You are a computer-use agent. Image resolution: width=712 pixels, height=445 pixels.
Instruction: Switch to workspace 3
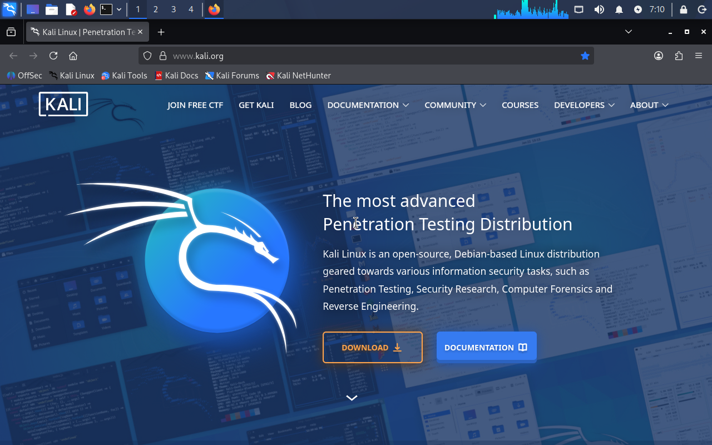pyautogui.click(x=174, y=9)
